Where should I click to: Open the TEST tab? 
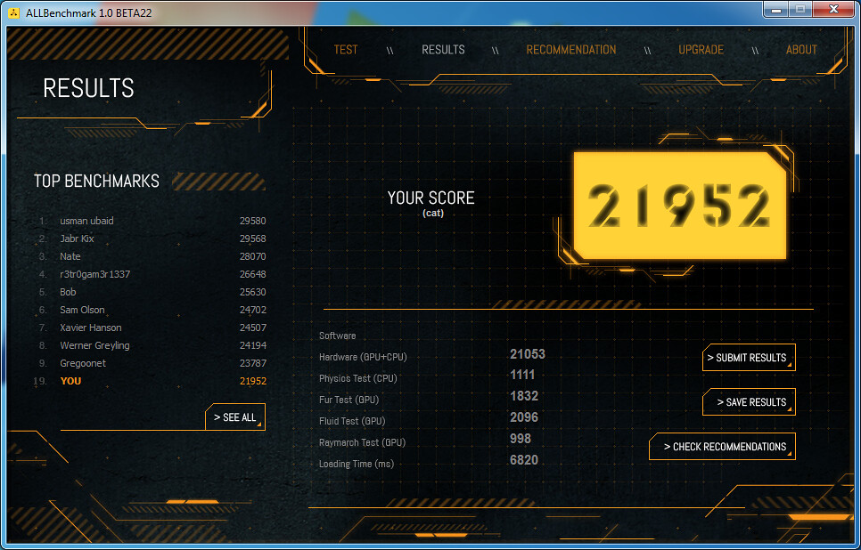tap(345, 50)
